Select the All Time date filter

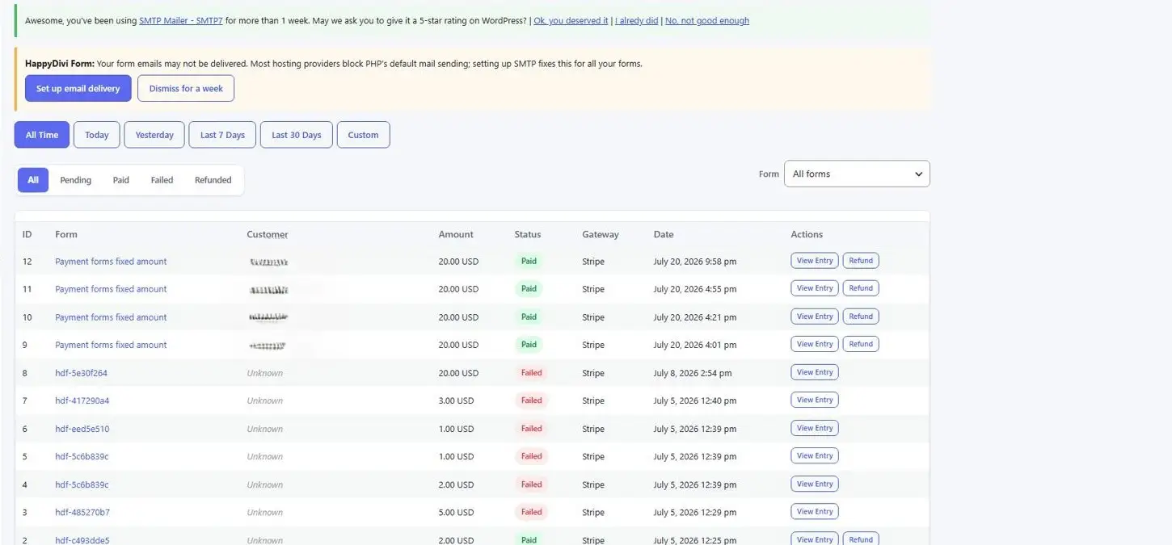click(x=42, y=135)
